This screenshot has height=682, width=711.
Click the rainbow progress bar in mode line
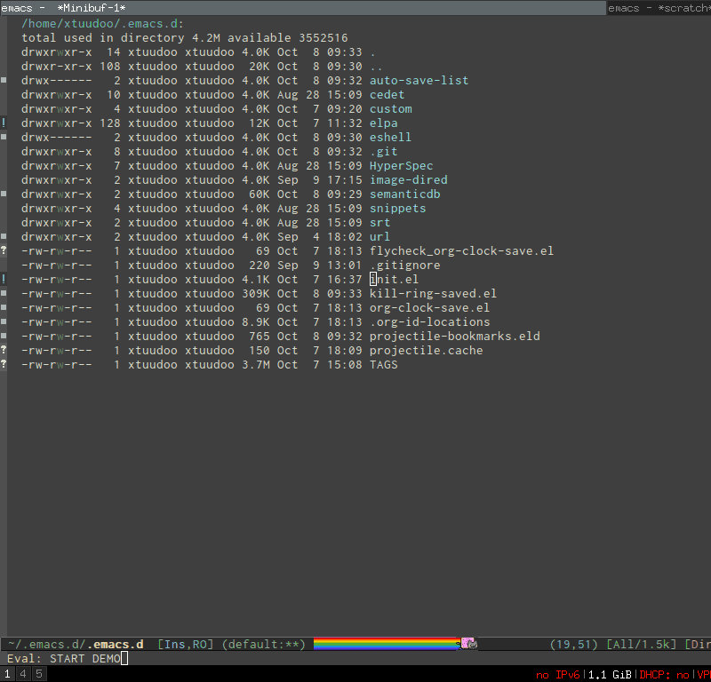(x=386, y=643)
